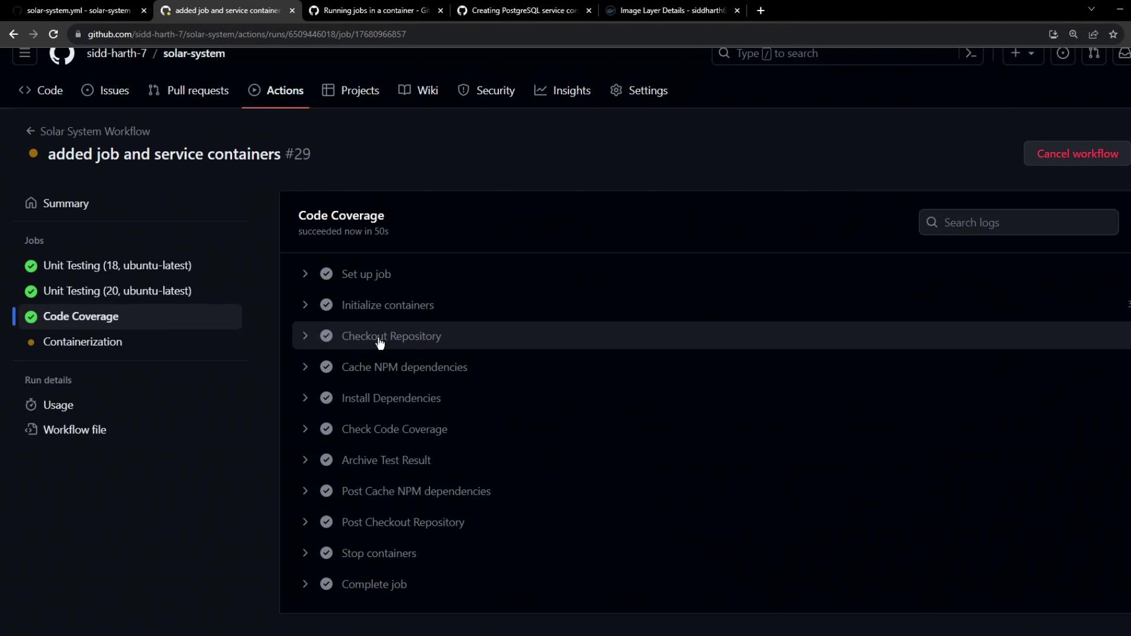The image size is (1131, 636).
Task: Select Unit Testing (18, ubuntu-latest) job
Action: click(117, 266)
